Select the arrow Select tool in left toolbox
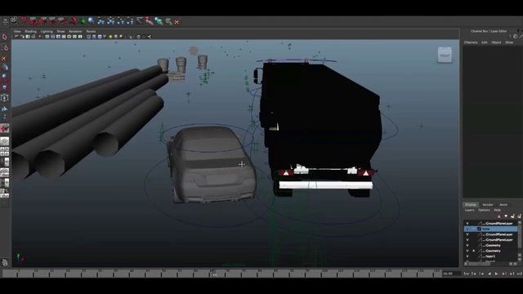The height and width of the screenshot is (294, 523). pyautogui.click(x=5, y=37)
